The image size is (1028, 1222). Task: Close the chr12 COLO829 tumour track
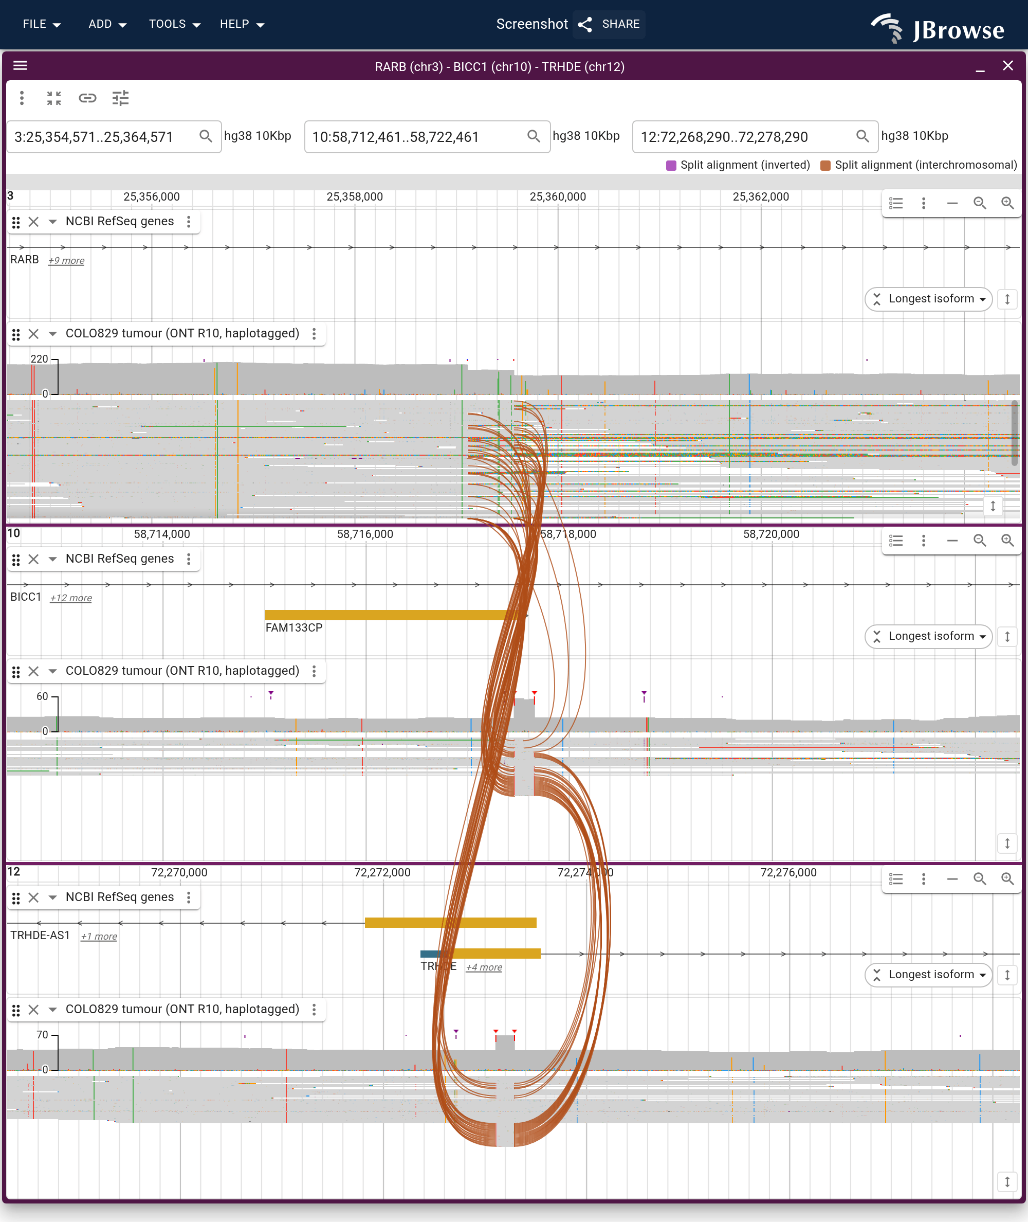pos(34,1011)
